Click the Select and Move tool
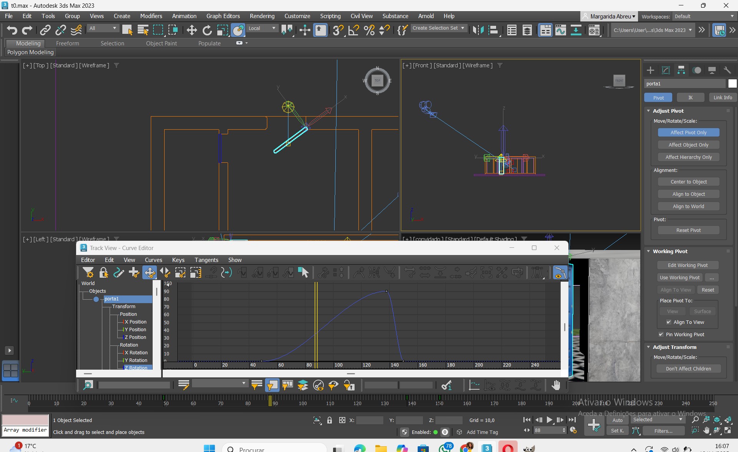This screenshot has width=738, height=452. (192, 30)
